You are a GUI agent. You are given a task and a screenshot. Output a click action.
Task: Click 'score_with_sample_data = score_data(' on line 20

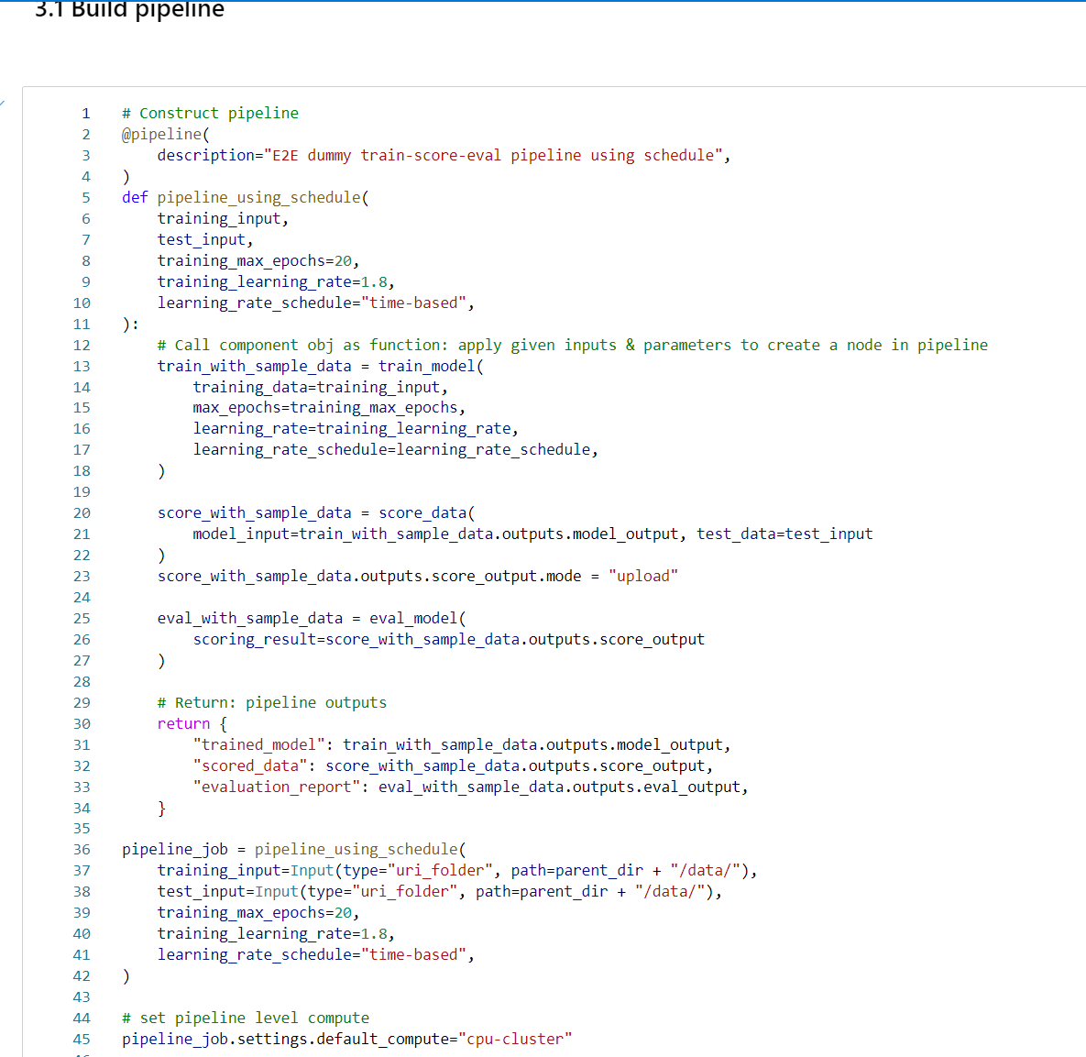point(316,513)
